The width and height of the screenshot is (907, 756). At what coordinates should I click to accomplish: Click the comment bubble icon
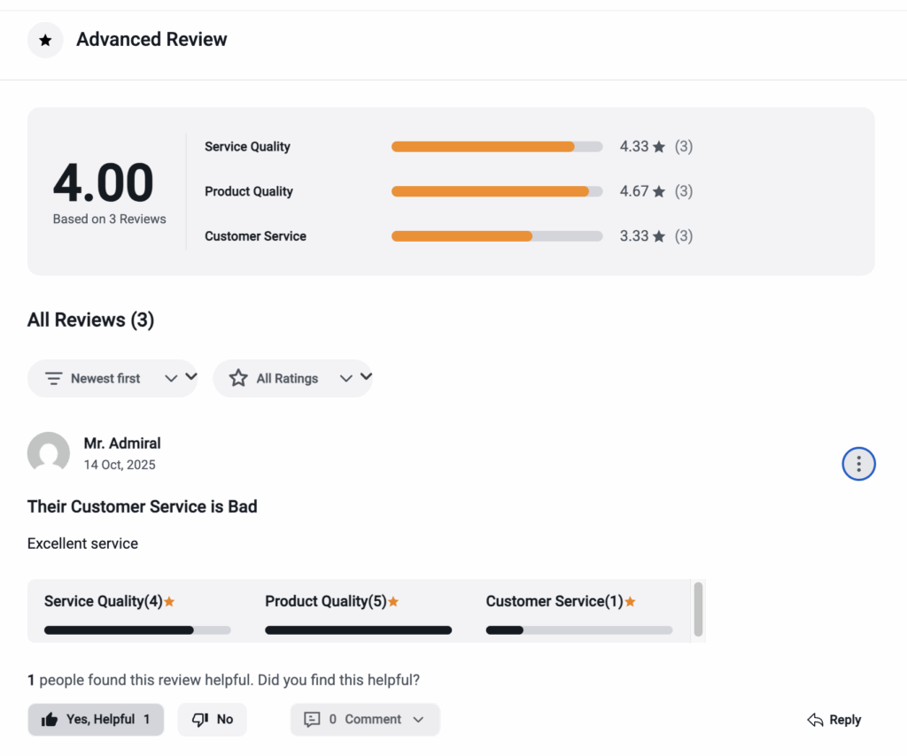[x=312, y=720]
